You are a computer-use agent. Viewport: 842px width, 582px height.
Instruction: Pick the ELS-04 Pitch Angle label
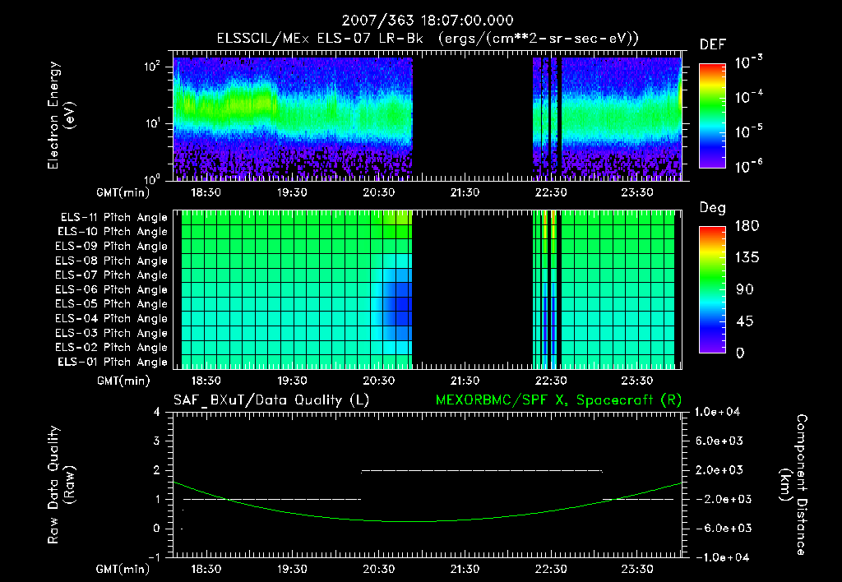tap(112, 319)
